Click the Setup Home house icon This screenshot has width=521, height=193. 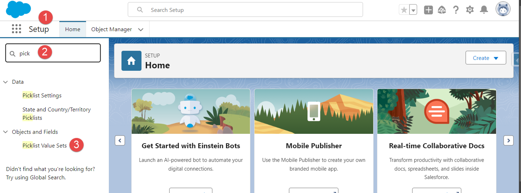coord(131,61)
